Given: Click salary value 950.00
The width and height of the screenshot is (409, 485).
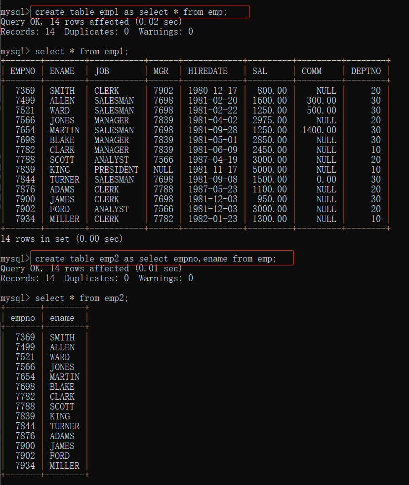Looking at the screenshot, I should click(272, 199).
